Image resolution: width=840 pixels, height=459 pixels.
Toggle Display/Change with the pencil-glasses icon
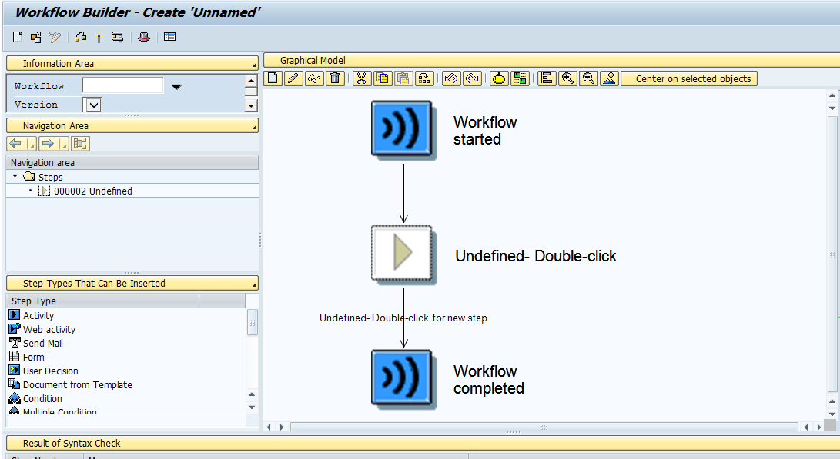[x=55, y=37]
